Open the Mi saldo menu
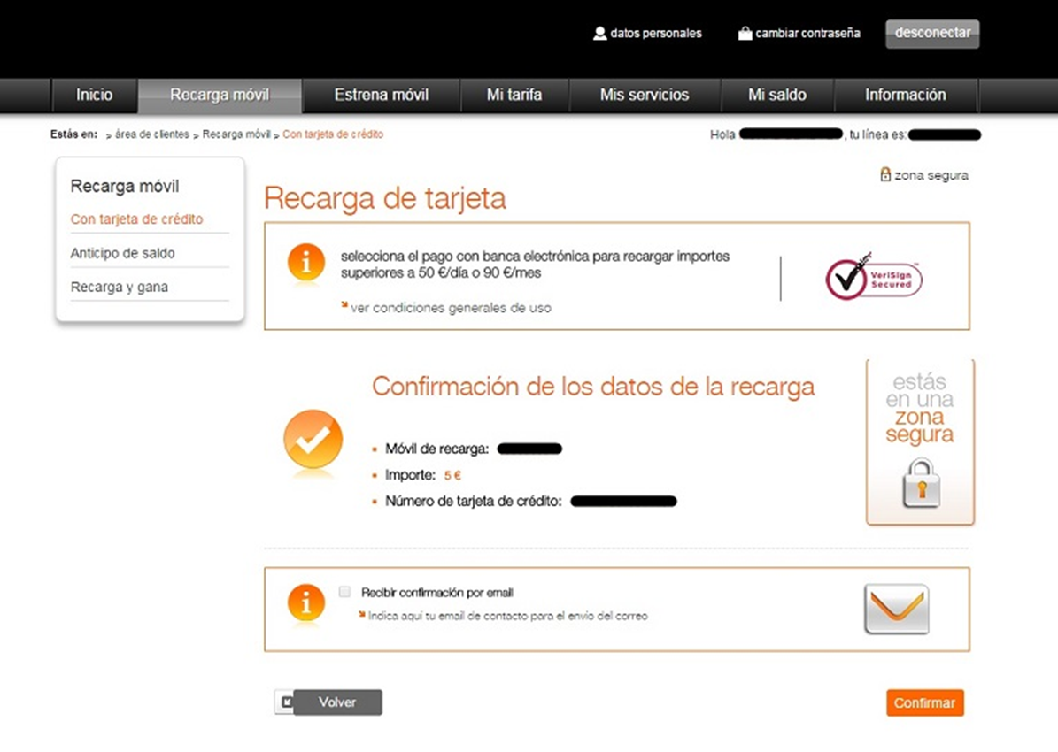The width and height of the screenshot is (1058, 752). point(776,96)
